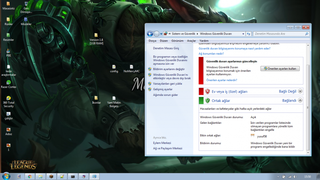
Task: Open the Version 1.8 [1GB RAM] folder
Action: (x=96, y=39)
